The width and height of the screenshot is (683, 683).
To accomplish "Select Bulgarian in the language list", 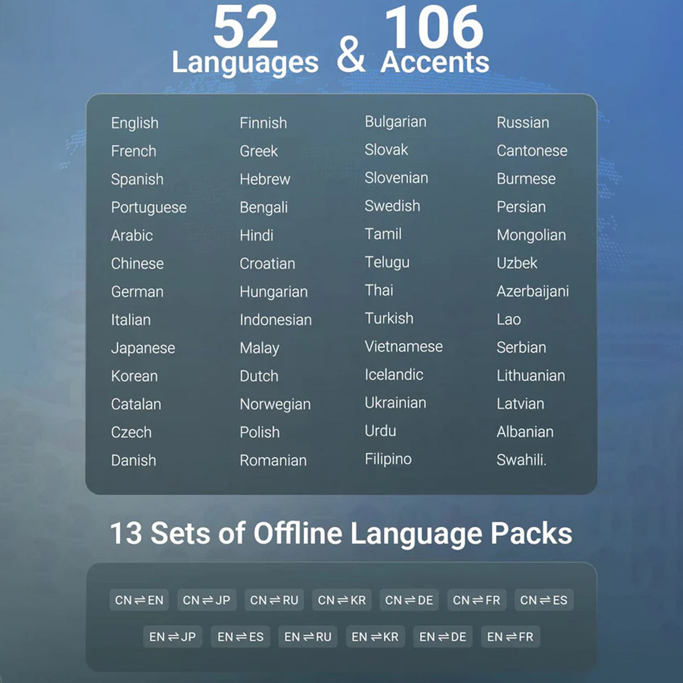I will pyautogui.click(x=396, y=122).
